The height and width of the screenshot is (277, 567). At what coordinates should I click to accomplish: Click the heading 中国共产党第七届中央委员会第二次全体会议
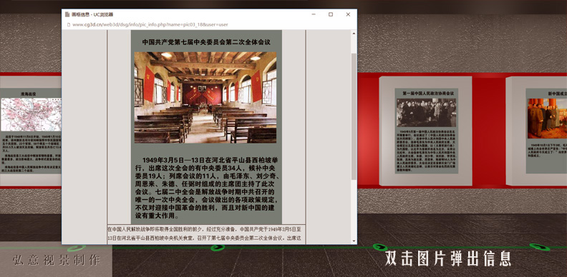point(206,42)
